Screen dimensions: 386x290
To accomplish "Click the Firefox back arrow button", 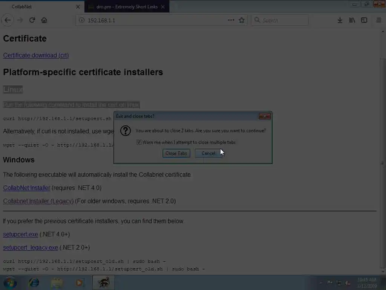I will [x=8, y=20].
